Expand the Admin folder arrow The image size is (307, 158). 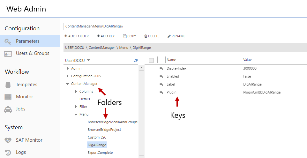tap(67, 68)
